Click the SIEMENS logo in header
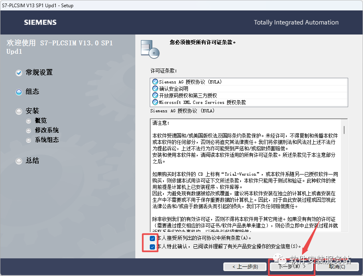 click(x=40, y=22)
